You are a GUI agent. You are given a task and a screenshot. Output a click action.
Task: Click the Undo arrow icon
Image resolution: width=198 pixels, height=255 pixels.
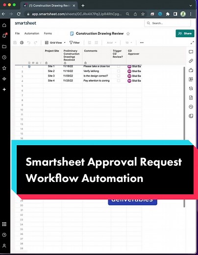tap(29, 43)
